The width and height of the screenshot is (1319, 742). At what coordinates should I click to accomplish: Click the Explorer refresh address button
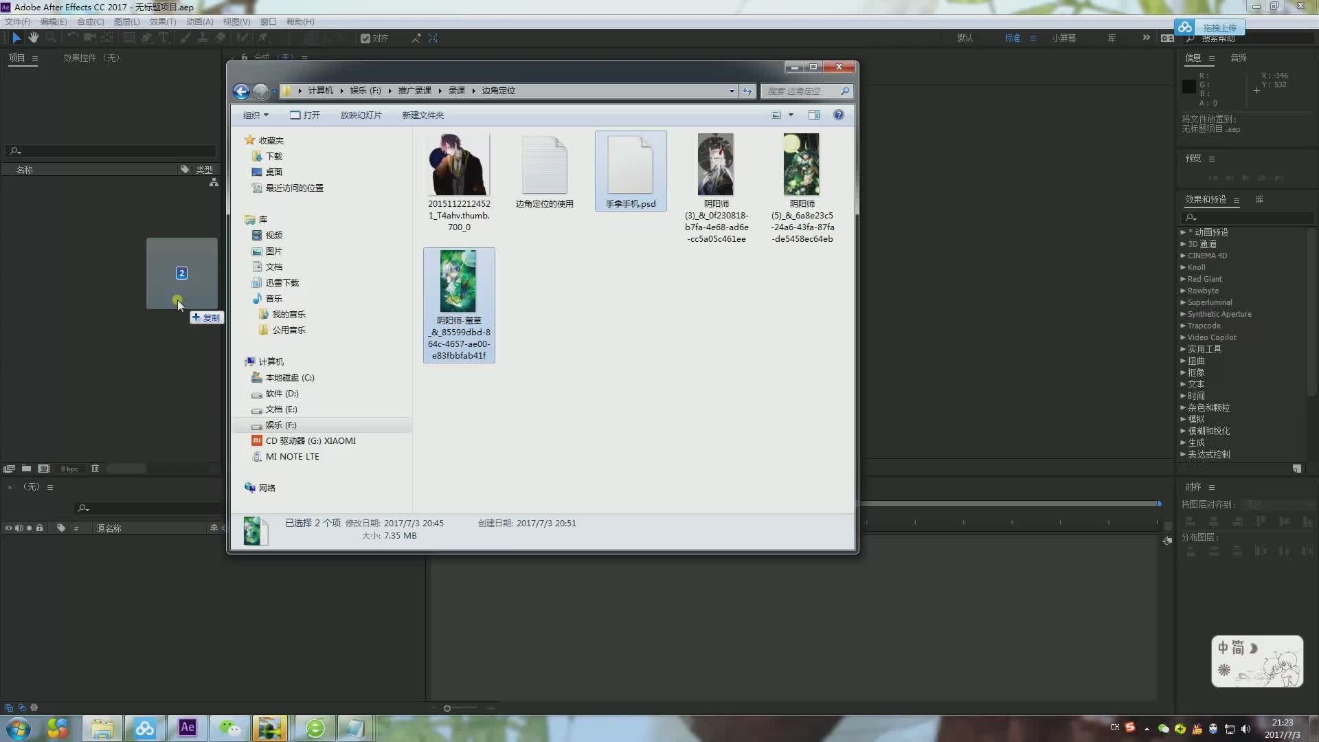click(x=747, y=91)
